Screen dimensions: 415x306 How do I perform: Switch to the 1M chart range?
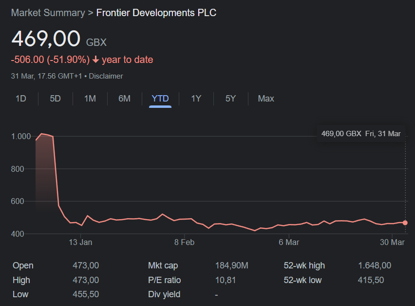pyautogui.click(x=90, y=99)
